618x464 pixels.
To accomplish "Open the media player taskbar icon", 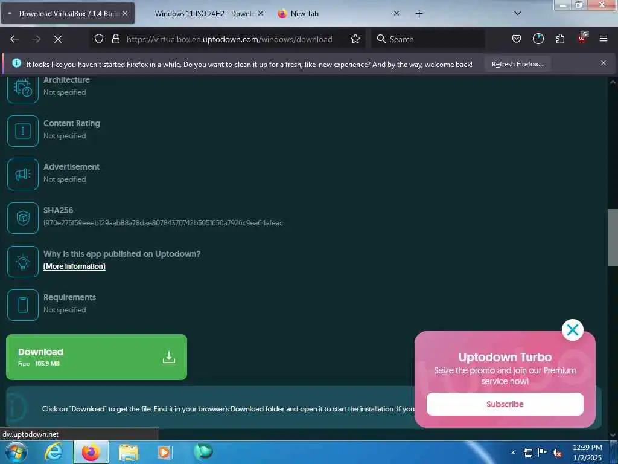I will [164, 452].
